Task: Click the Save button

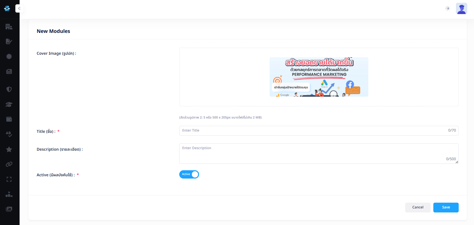Action: pos(446,207)
